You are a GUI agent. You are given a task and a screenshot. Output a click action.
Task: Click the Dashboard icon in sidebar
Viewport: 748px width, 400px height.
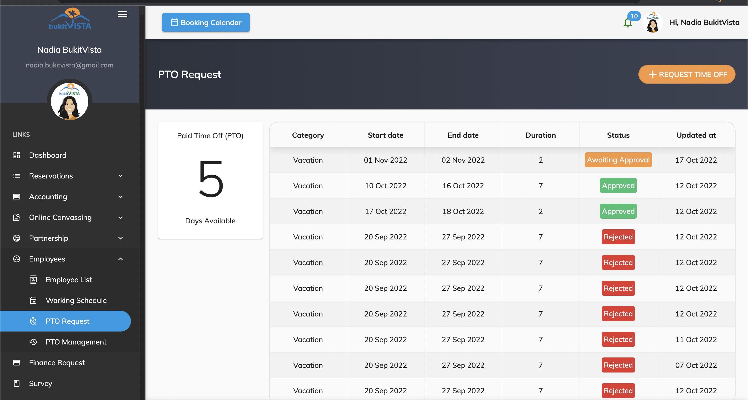[17, 155]
